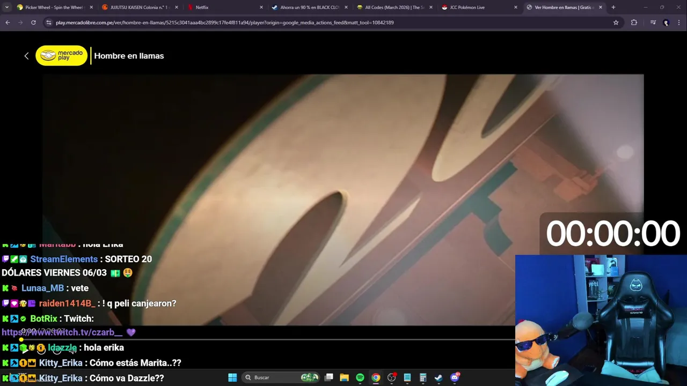This screenshot has height=386, width=687.
Task: Open Steam from the taskbar
Action: [x=438, y=377]
